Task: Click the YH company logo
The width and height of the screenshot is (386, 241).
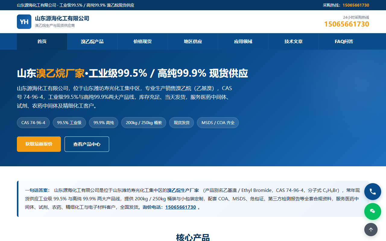Action: coord(24,22)
